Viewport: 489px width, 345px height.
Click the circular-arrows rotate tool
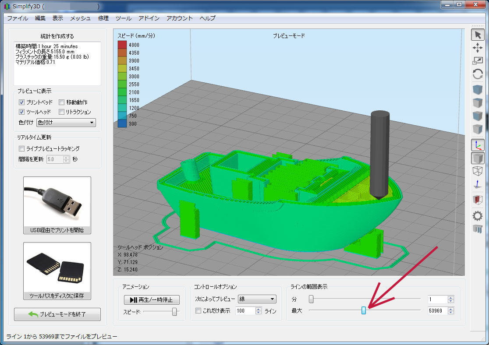[x=478, y=74]
